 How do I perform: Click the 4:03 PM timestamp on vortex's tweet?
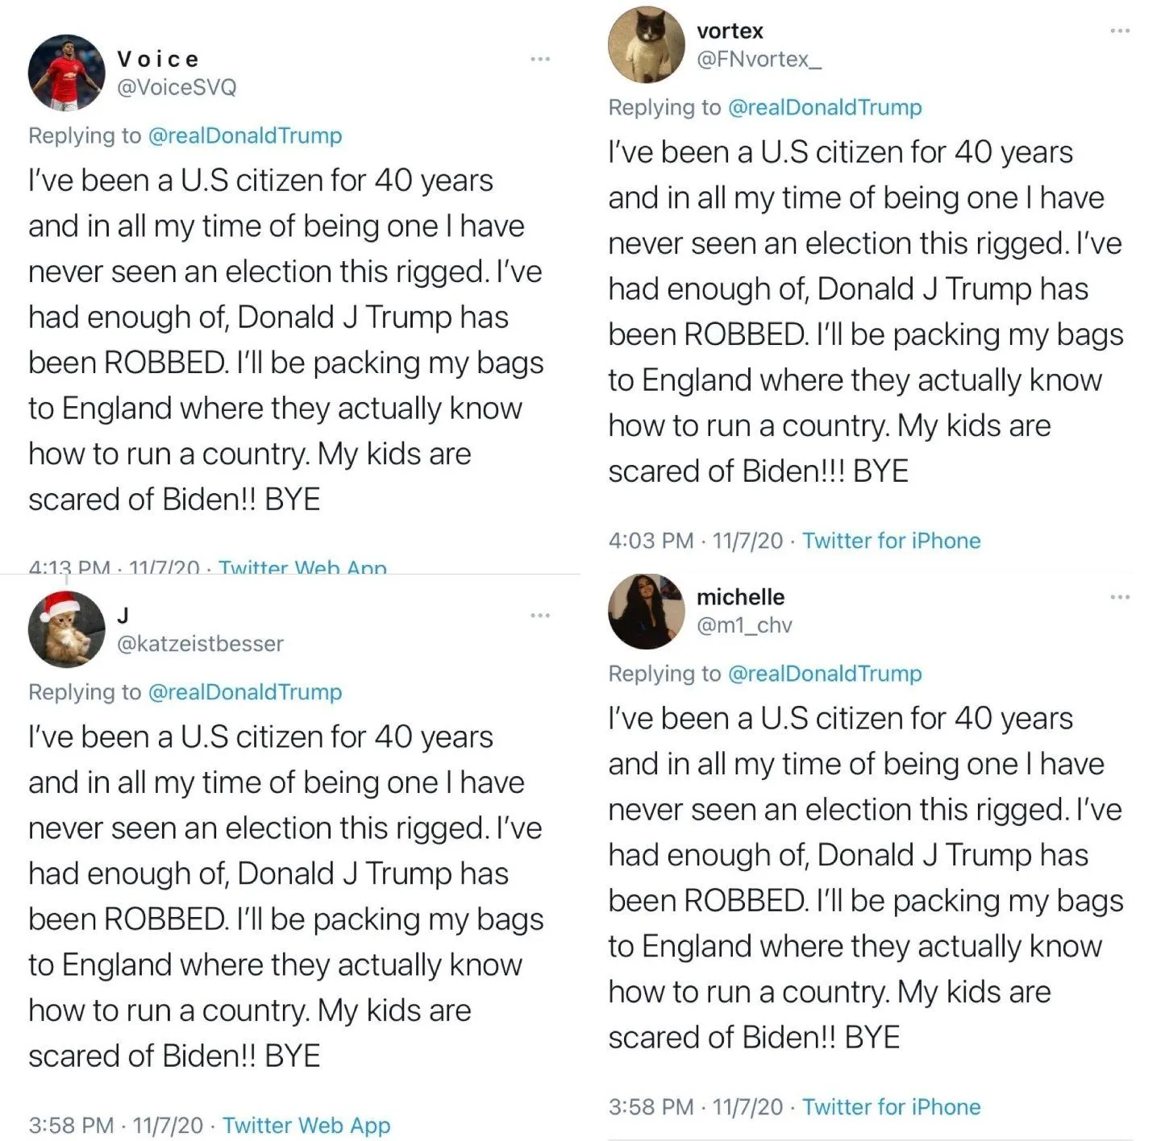pos(651,541)
